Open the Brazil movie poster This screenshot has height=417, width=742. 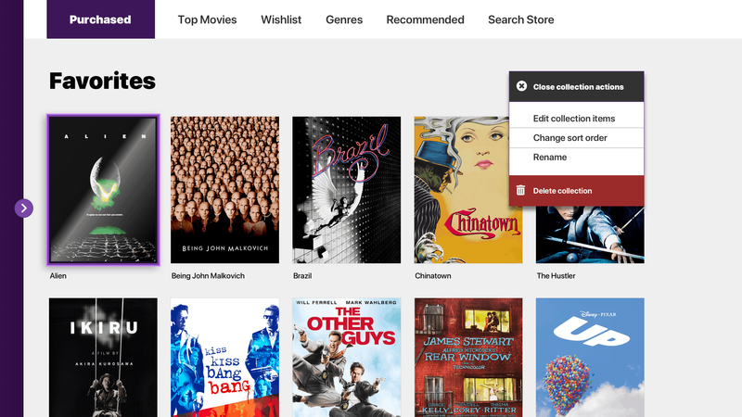click(x=346, y=190)
